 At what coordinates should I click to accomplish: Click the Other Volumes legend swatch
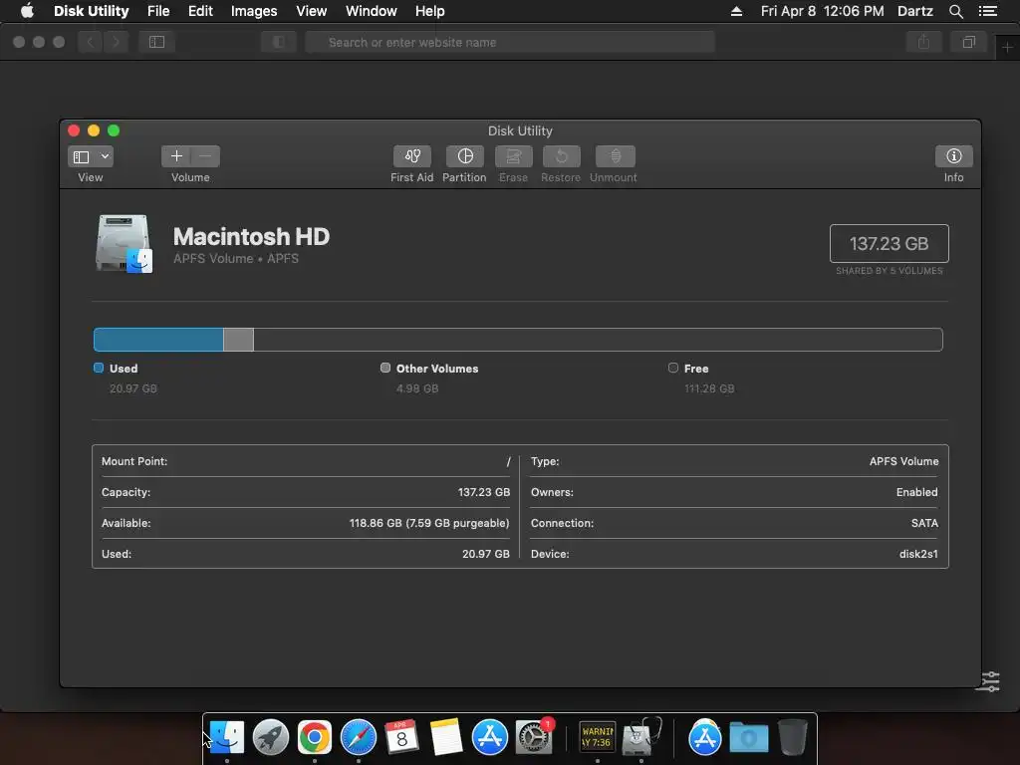(385, 368)
